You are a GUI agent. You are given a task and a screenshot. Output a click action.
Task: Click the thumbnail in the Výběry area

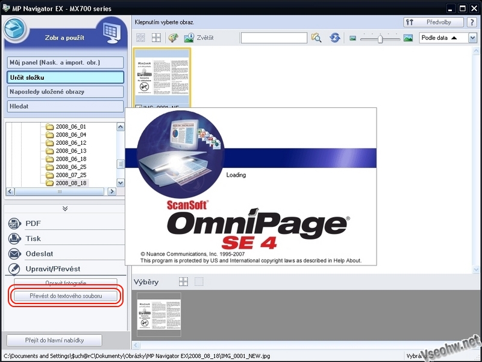point(159,314)
